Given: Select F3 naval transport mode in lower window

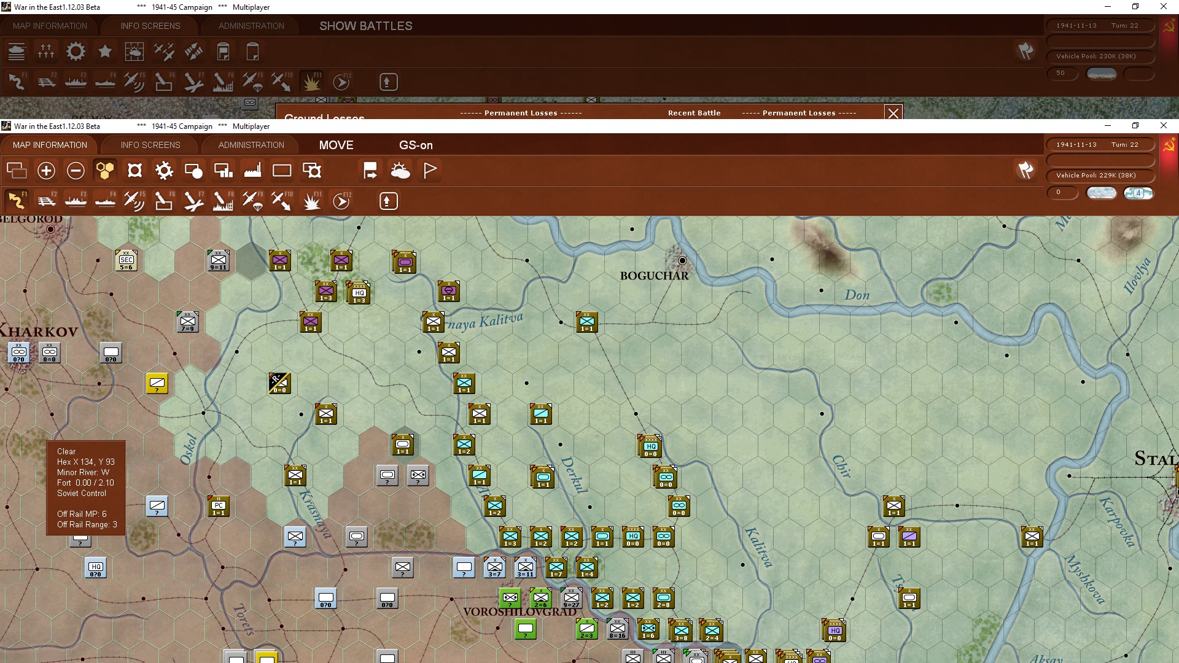Looking at the screenshot, I should [76, 201].
